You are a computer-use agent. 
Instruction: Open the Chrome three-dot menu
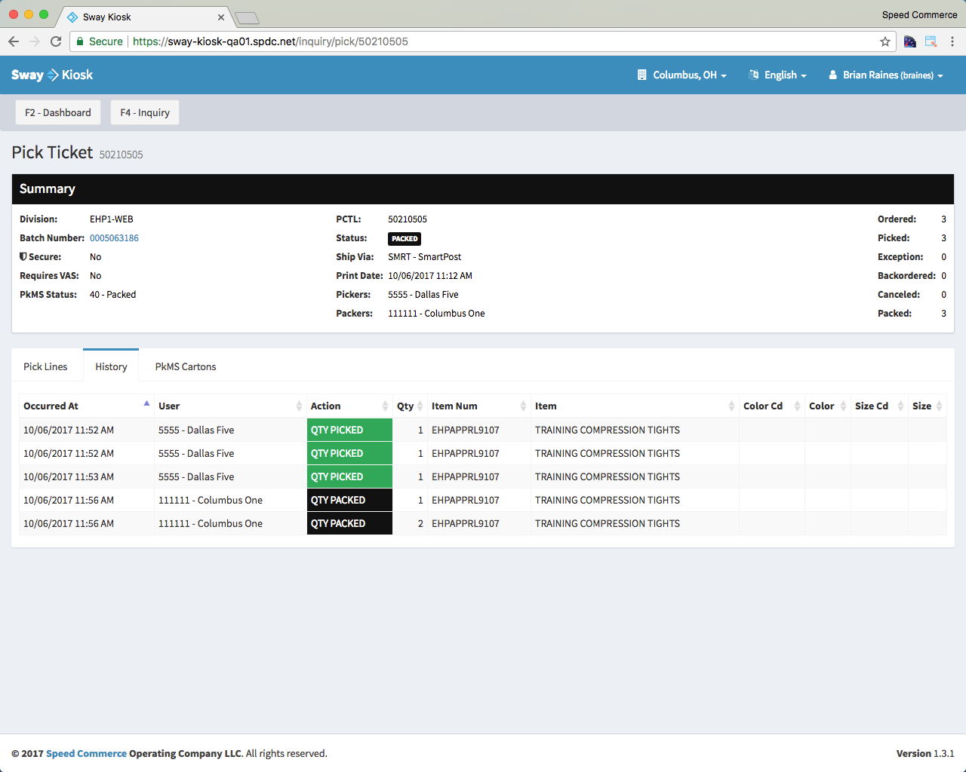coord(952,41)
